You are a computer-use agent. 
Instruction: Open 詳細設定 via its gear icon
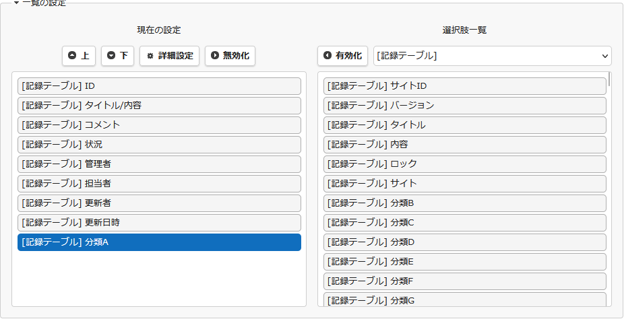click(150, 56)
